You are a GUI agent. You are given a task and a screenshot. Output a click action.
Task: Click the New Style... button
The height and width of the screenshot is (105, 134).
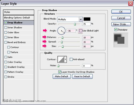coord(121,24)
